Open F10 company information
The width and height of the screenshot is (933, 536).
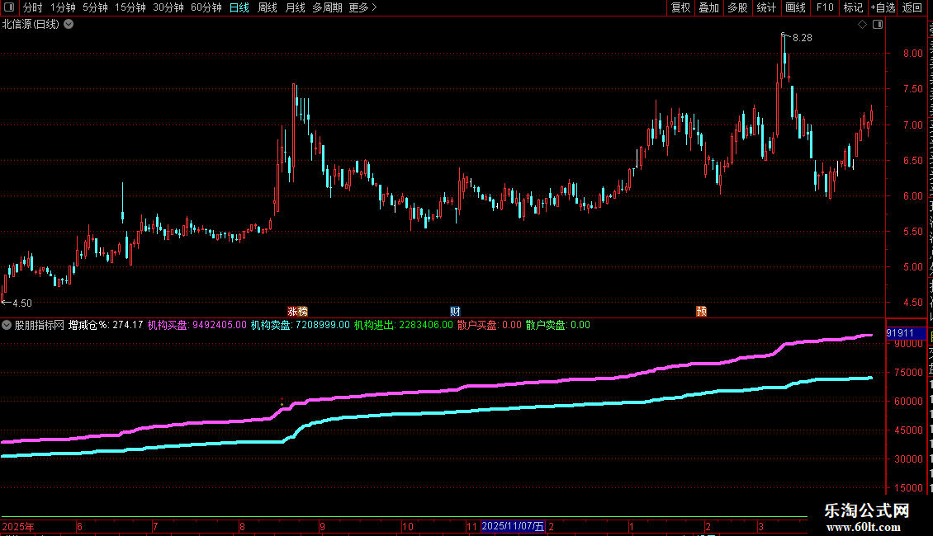pyautogui.click(x=825, y=7)
